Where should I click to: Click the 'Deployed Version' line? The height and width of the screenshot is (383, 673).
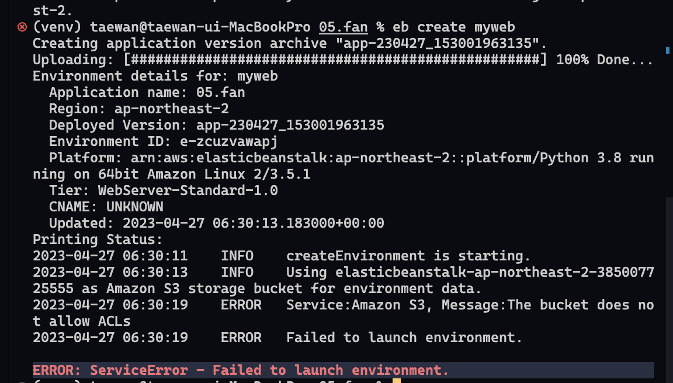(216, 125)
